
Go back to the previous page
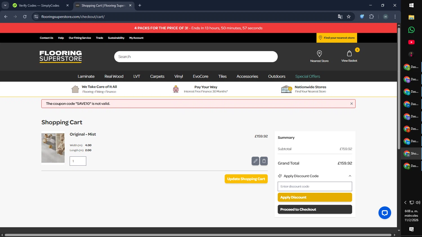pyautogui.click(x=6, y=17)
